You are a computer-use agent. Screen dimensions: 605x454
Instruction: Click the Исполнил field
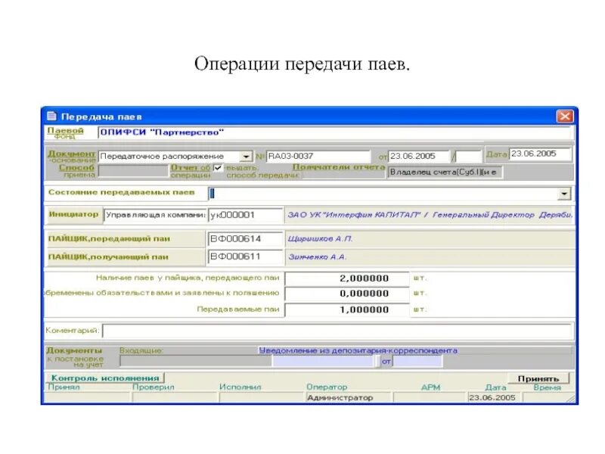pos(262,398)
